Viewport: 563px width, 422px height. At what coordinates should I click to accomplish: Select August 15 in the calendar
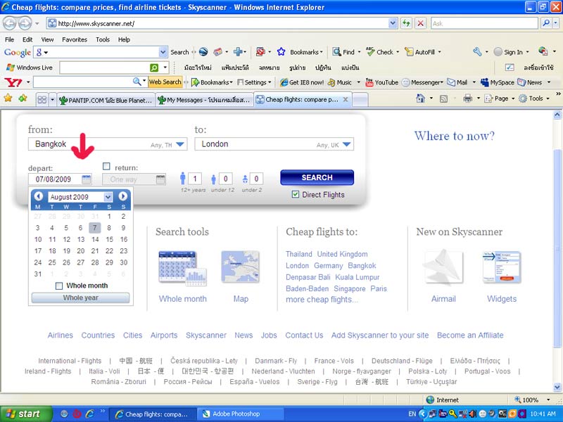point(109,239)
